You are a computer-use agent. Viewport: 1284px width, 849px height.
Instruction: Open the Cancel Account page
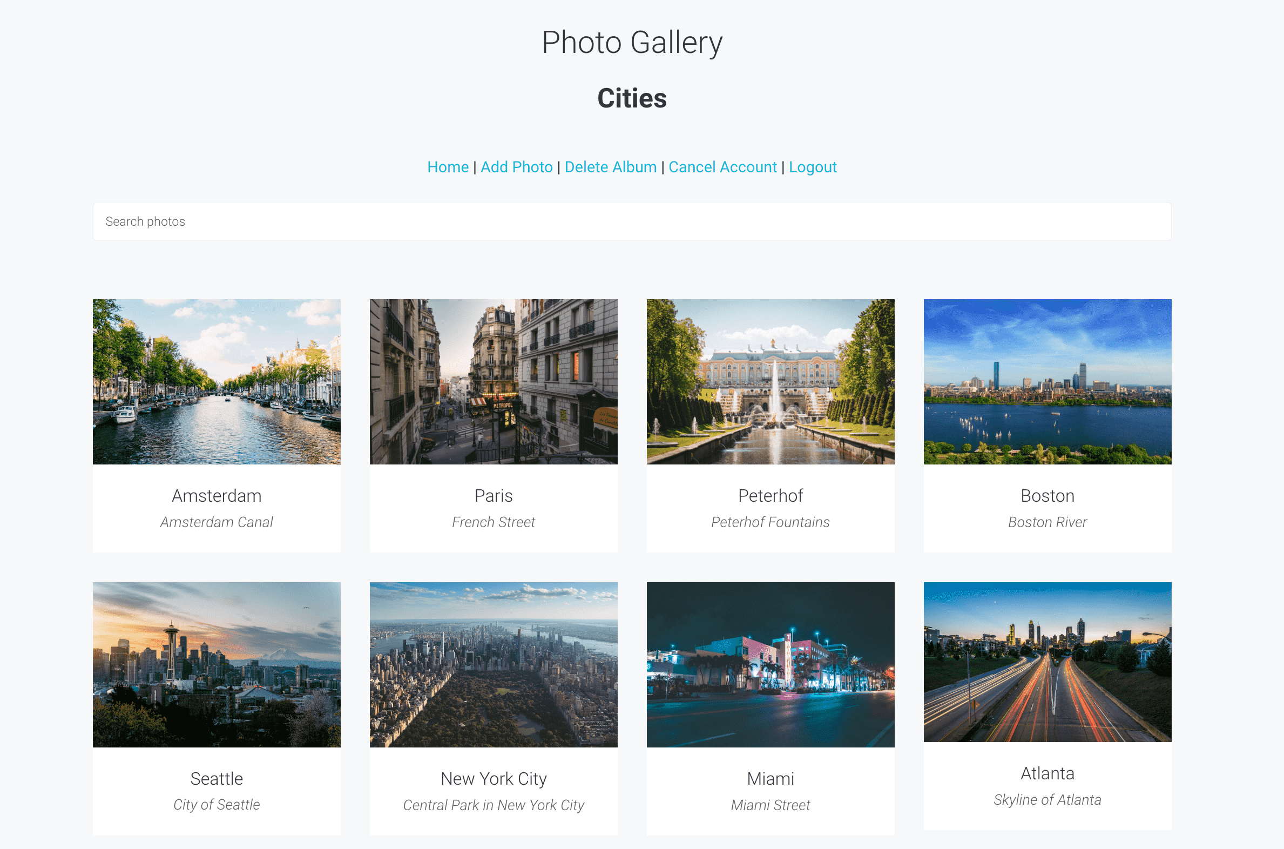point(722,167)
